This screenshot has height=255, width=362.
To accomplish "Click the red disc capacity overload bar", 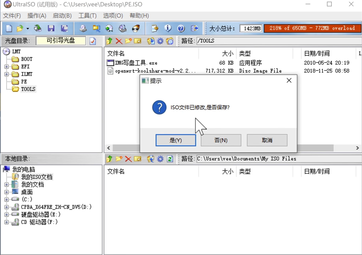I will [312, 29].
